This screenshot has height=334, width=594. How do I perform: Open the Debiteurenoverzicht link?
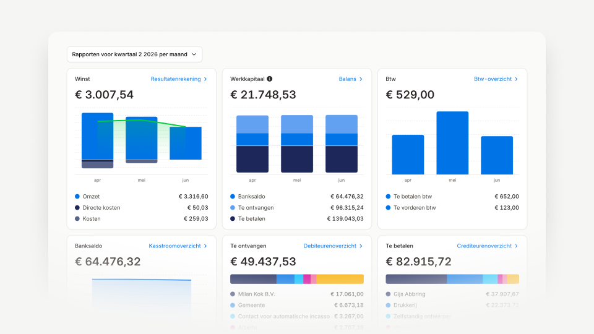[x=330, y=246]
